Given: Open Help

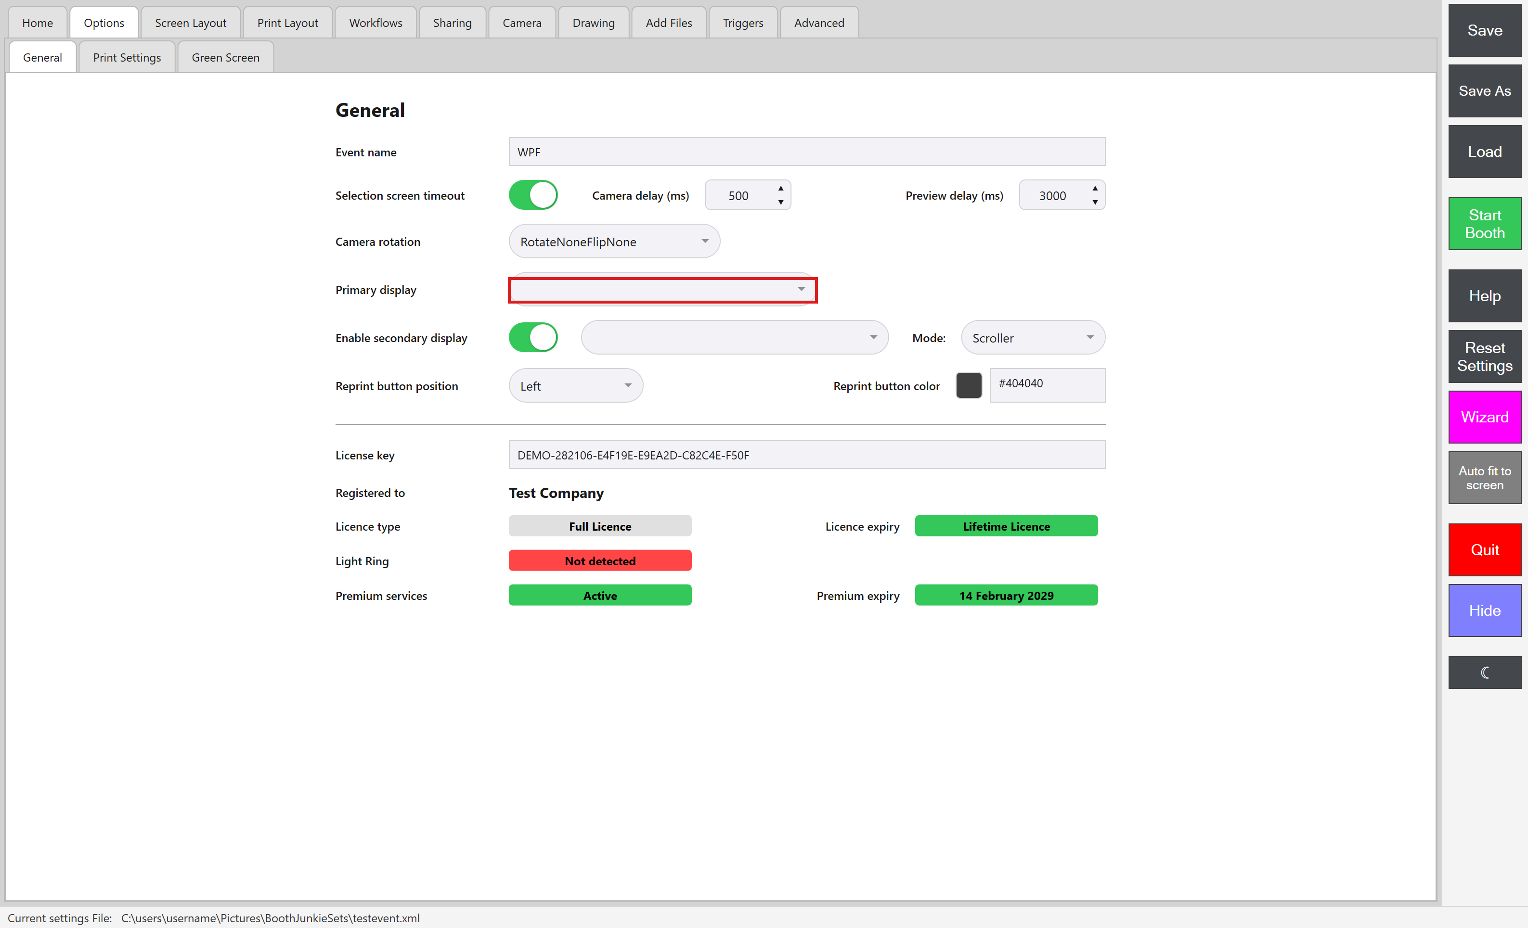Looking at the screenshot, I should pyautogui.click(x=1484, y=296).
